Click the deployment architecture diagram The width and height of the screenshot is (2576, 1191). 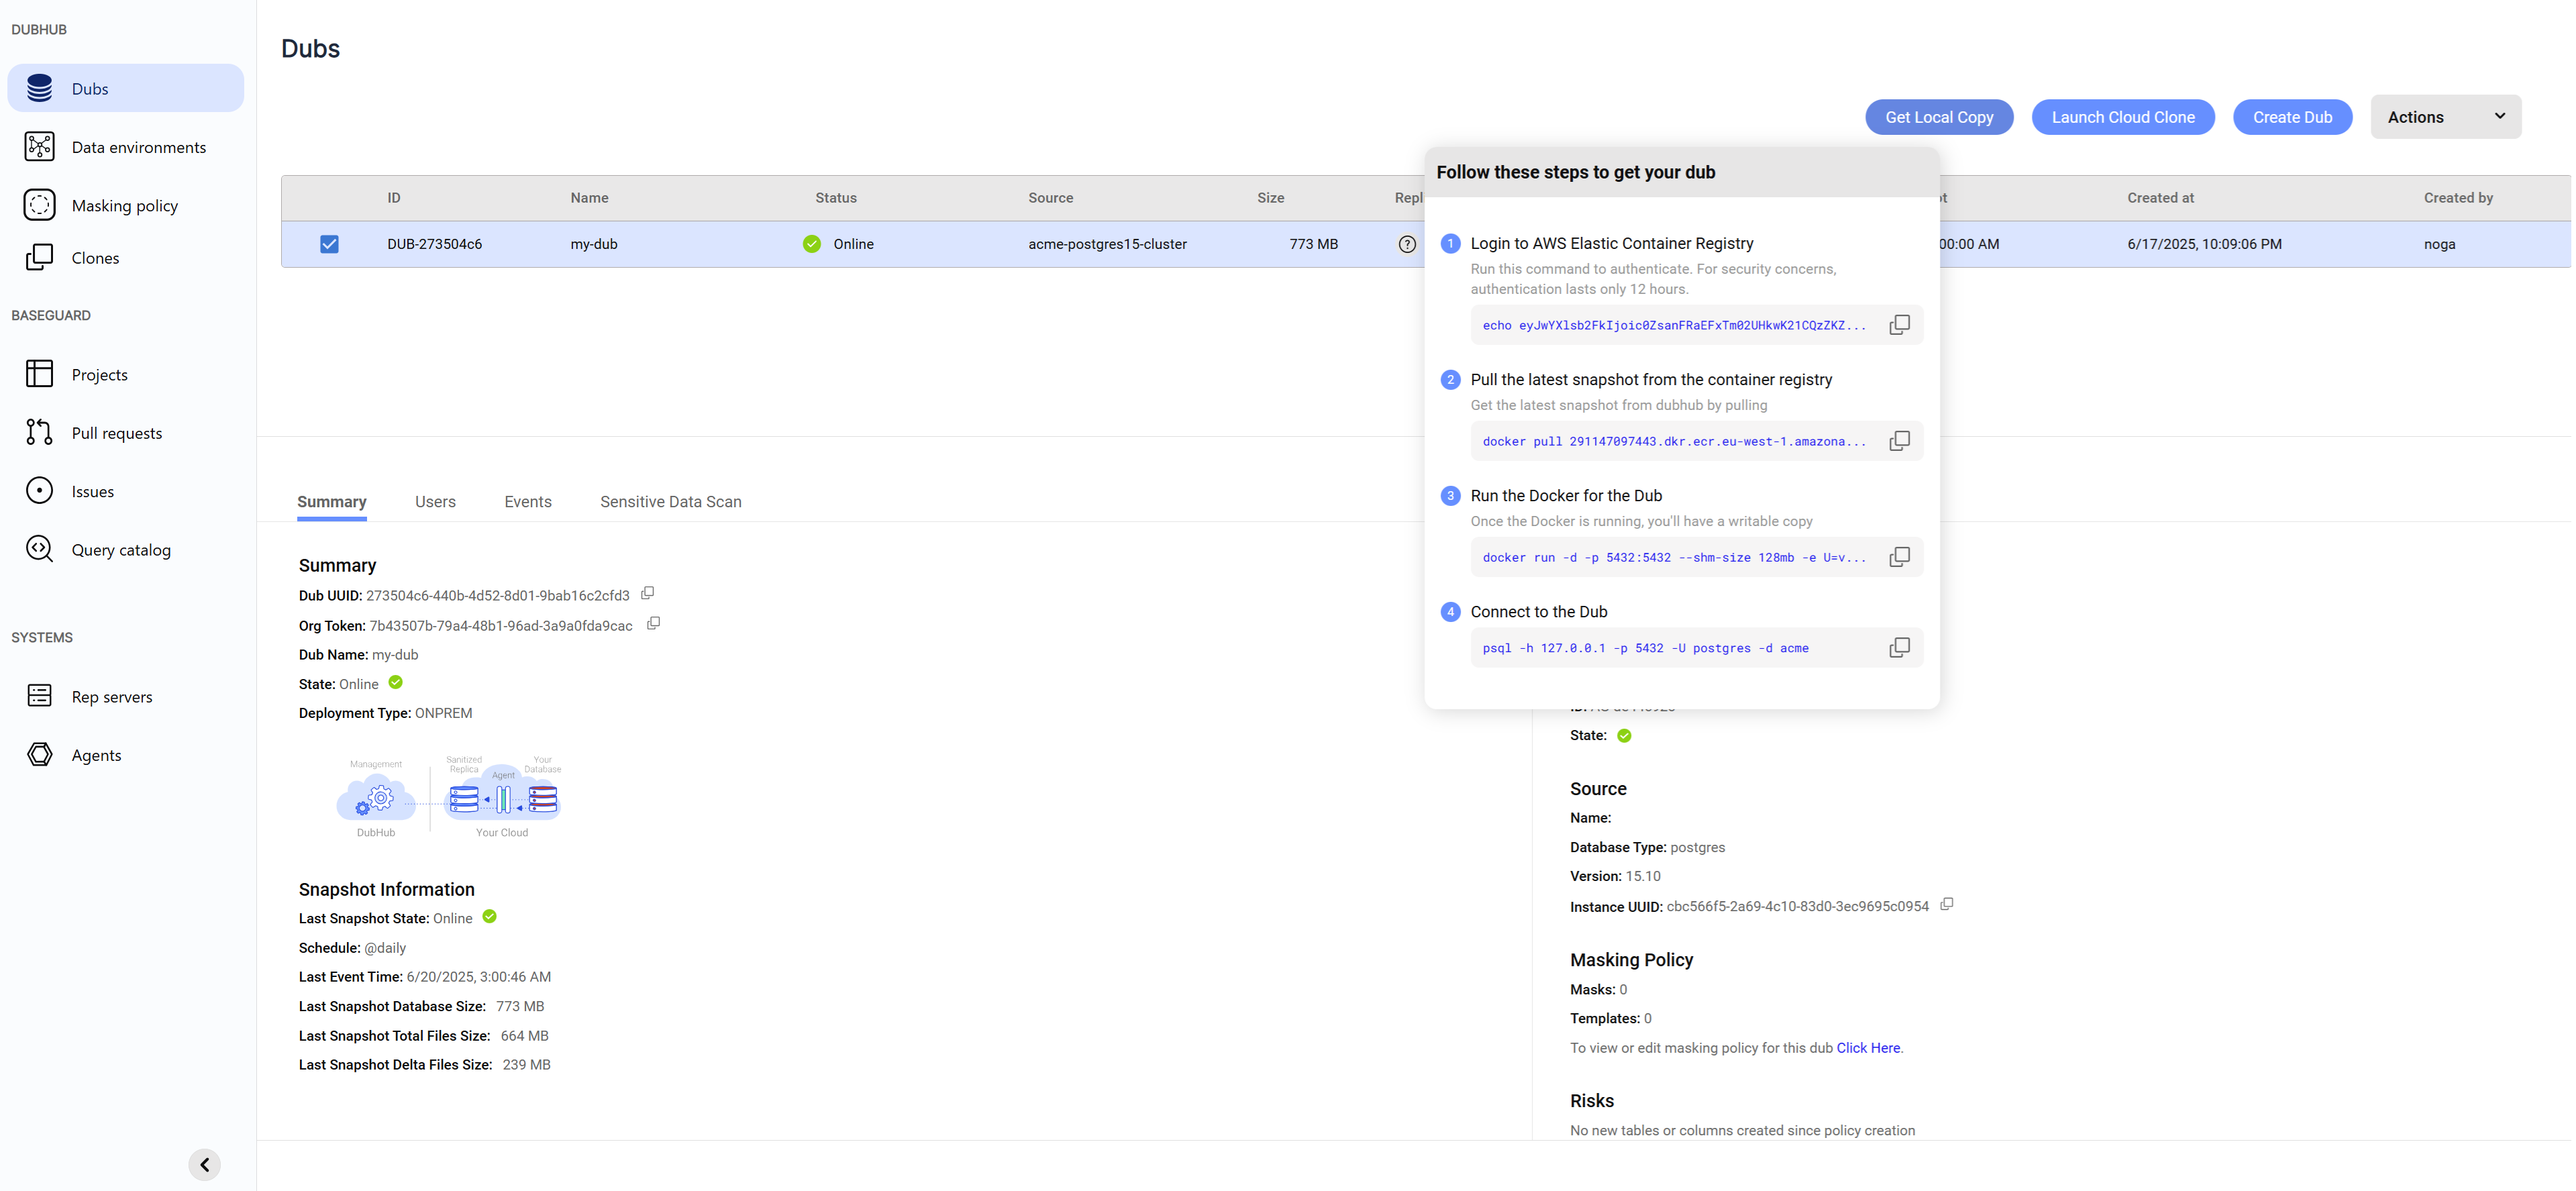(x=450, y=797)
